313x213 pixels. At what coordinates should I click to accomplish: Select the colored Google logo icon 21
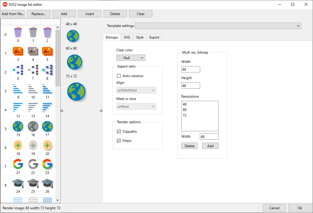click(x=18, y=164)
